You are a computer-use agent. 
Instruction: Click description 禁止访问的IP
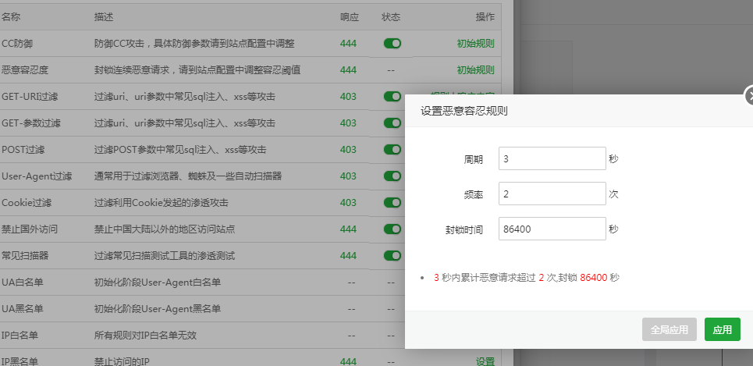pos(123,361)
